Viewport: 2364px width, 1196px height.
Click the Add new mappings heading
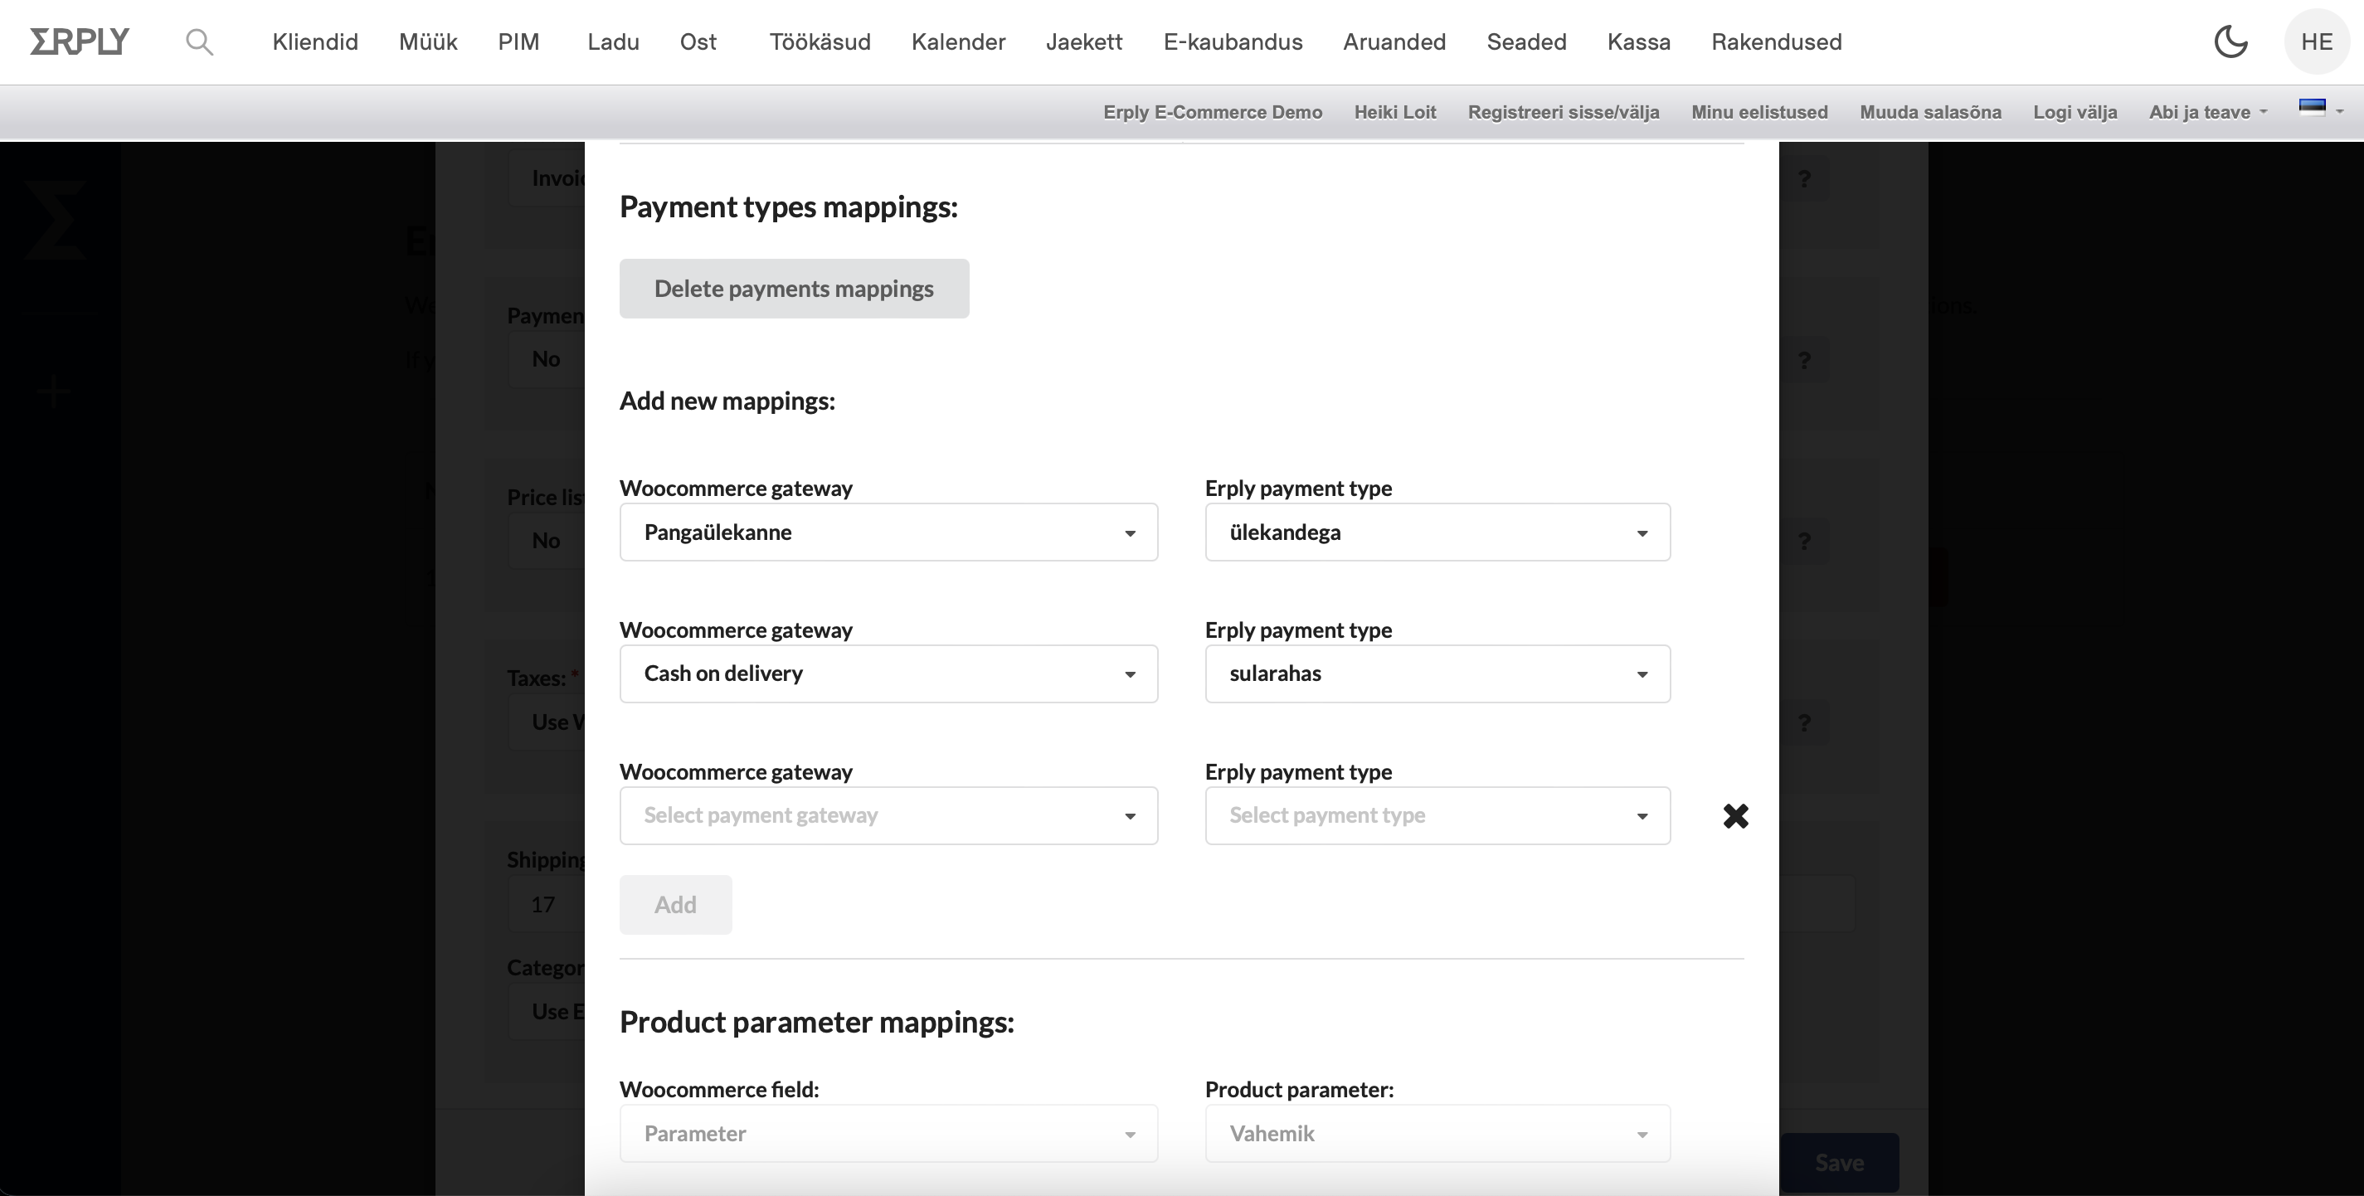click(727, 401)
